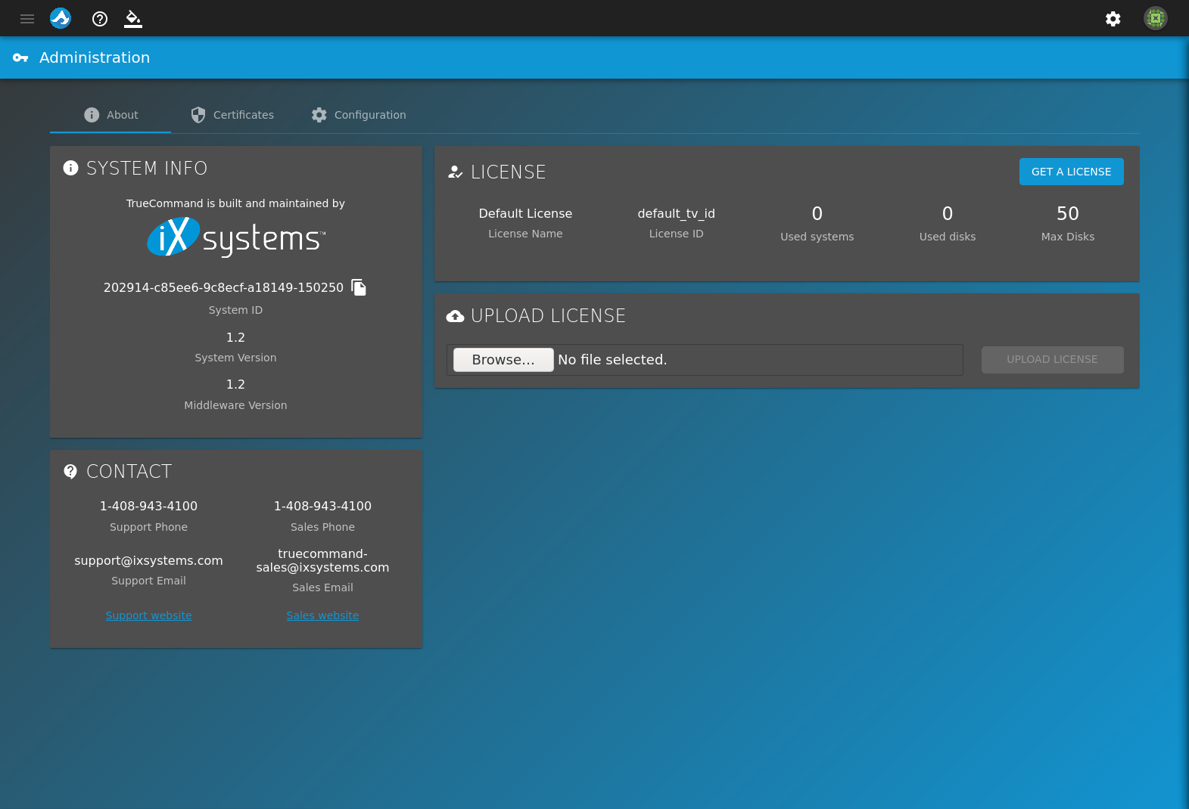Click the Support Phone number
The image size is (1189, 809).
pos(148,506)
